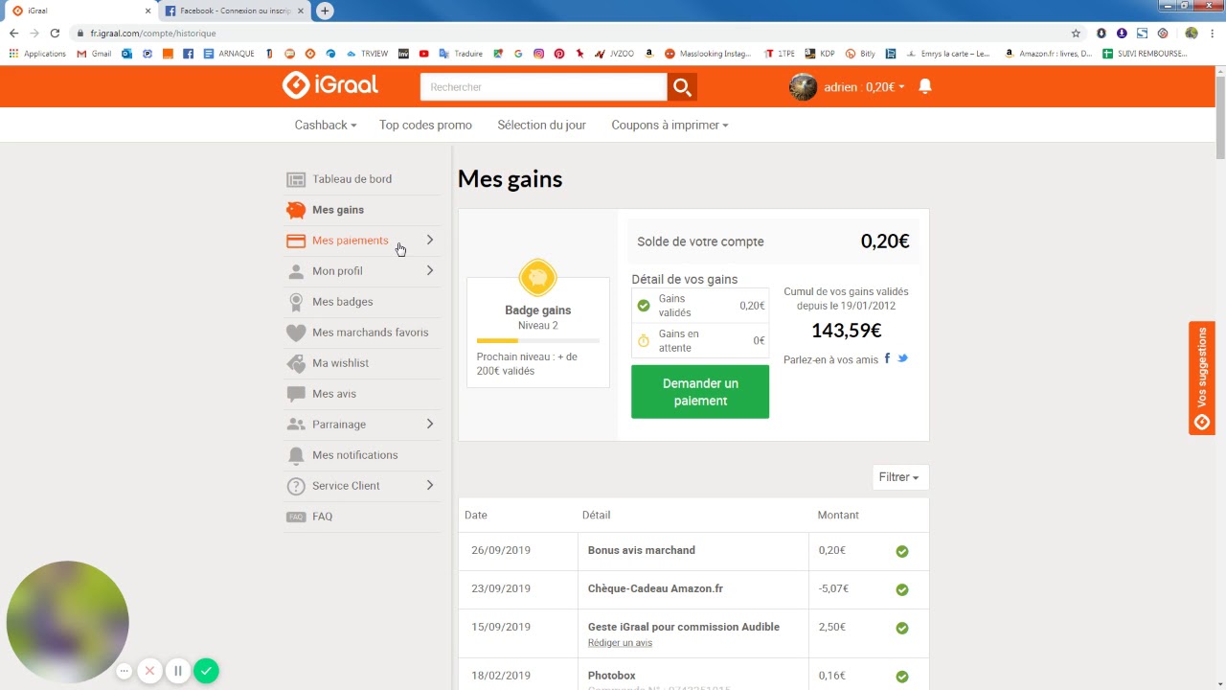Click the FAQ icon in sidebar

(x=296, y=517)
